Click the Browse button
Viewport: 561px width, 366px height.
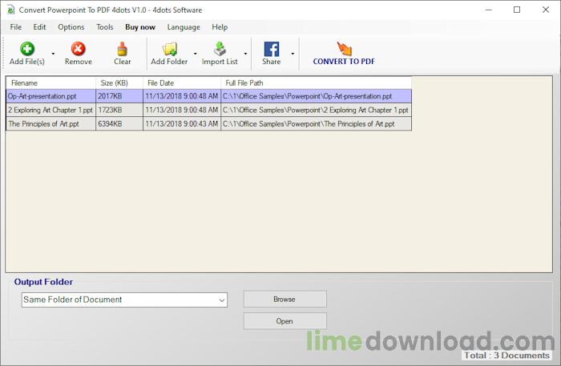(x=285, y=300)
